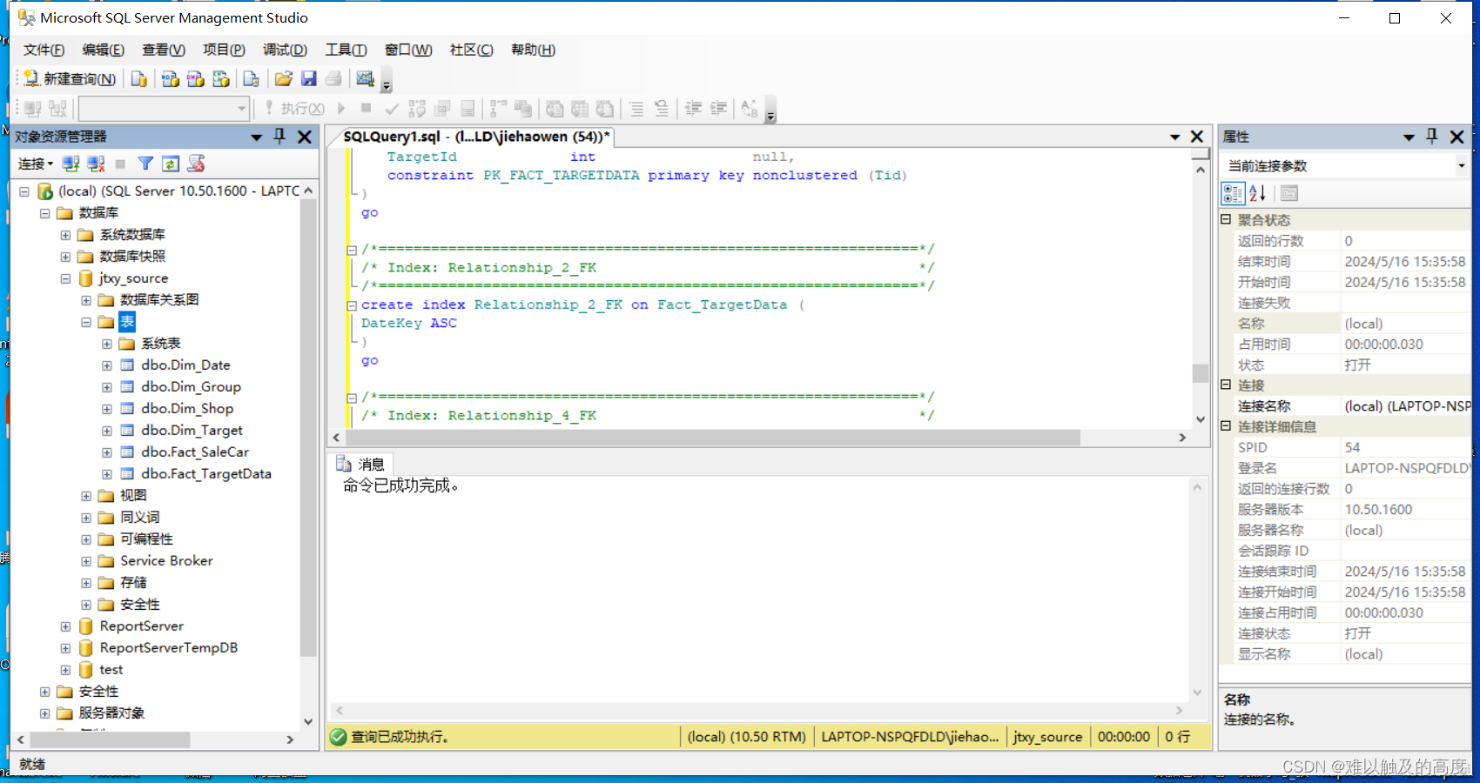This screenshot has width=1480, height=783.
Task: Collapse the 连接详细信息 property group
Action: (x=1226, y=426)
